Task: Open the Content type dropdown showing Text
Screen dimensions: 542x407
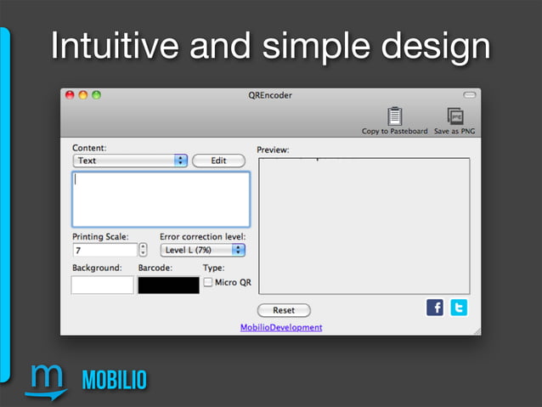Action: point(130,161)
